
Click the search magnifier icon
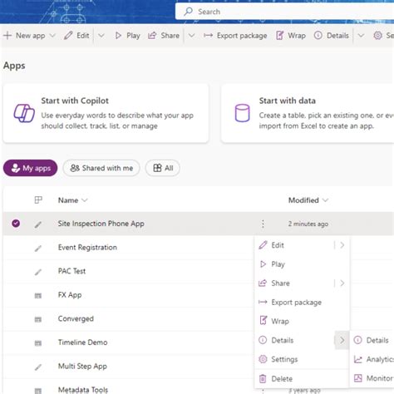(189, 12)
